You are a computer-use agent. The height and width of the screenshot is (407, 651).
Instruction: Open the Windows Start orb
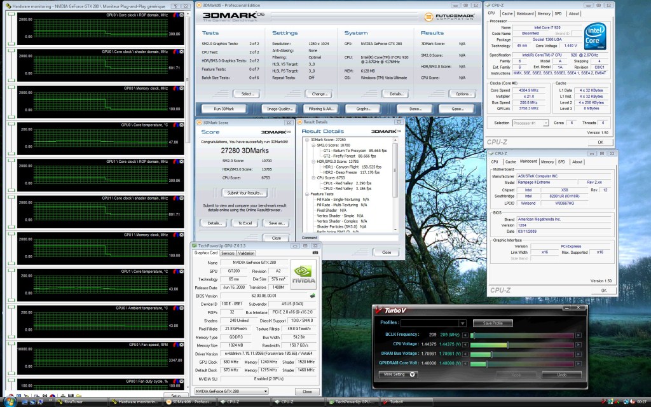pos(10,402)
